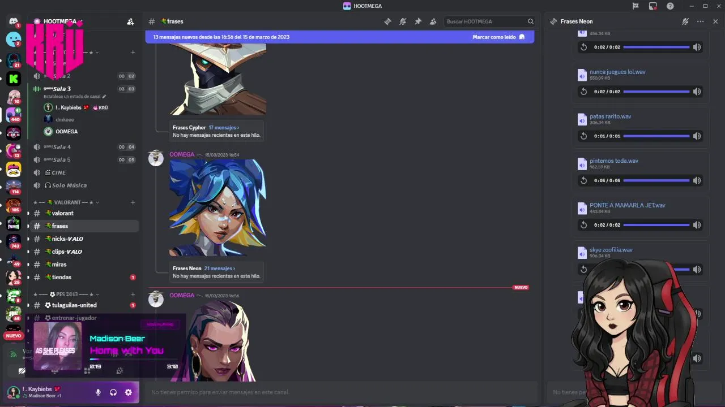The width and height of the screenshot is (725, 407).
Task: Create channel in VALORANT category
Action: point(133,202)
